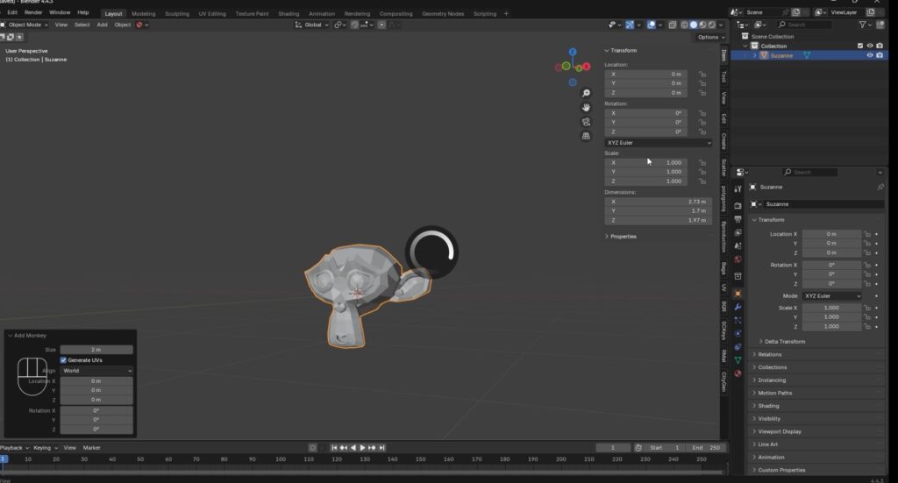Toggle proportional editing in header
The height and width of the screenshot is (483, 898).
pyautogui.click(x=382, y=25)
